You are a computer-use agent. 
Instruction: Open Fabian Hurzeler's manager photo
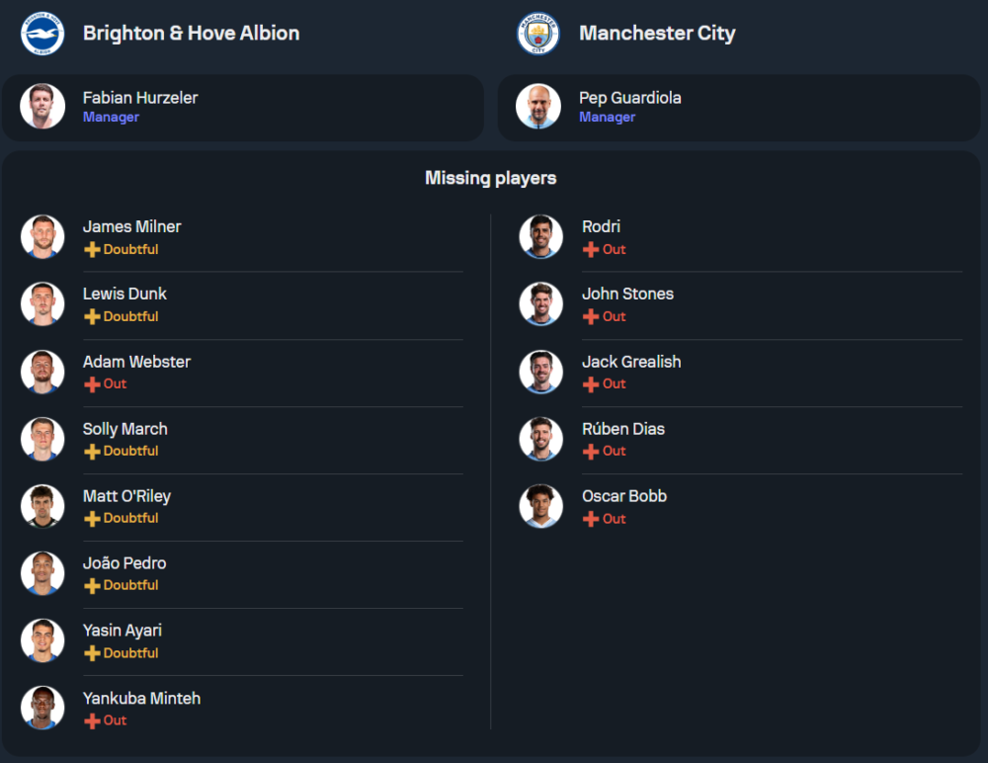coord(42,107)
